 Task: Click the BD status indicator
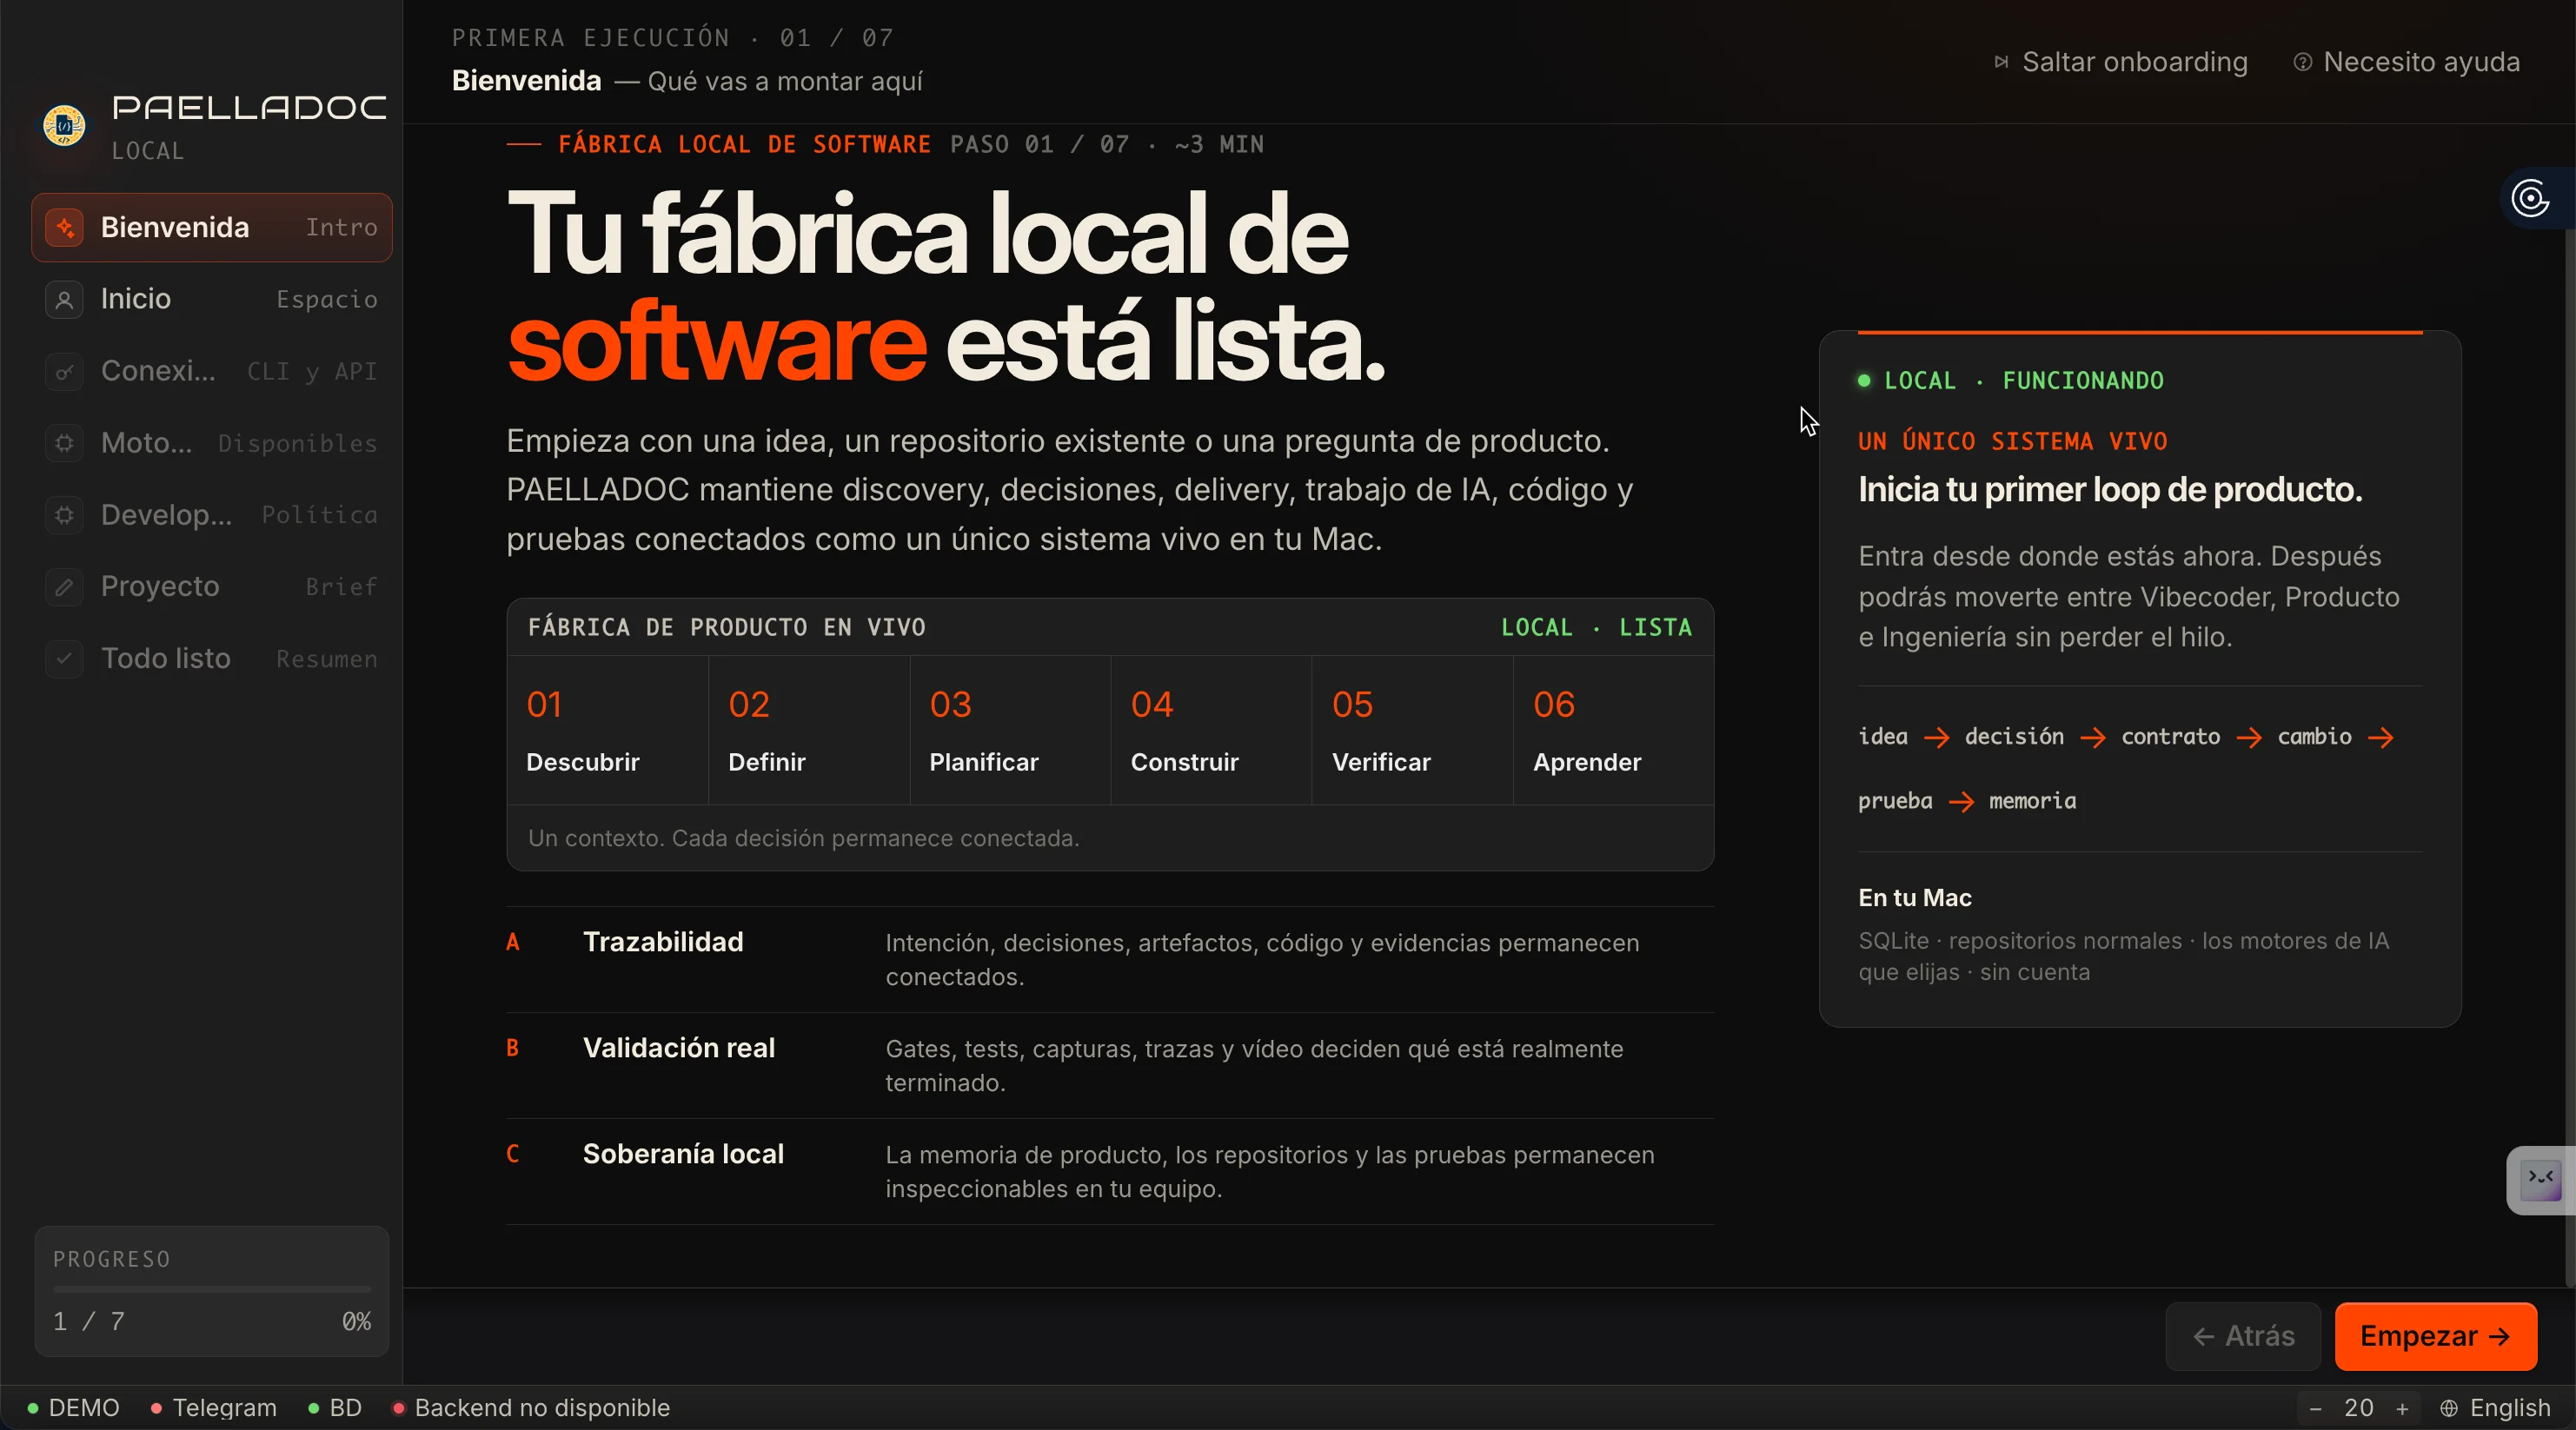335,1408
